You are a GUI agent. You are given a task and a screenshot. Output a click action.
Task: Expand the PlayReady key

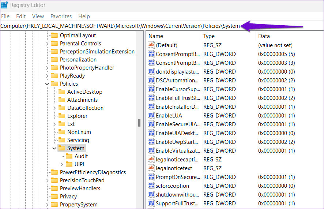tap(47, 76)
